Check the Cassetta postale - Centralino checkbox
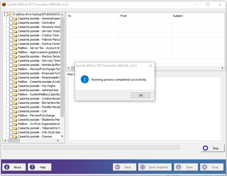The width and height of the screenshot is (227, 176). tap(11, 23)
